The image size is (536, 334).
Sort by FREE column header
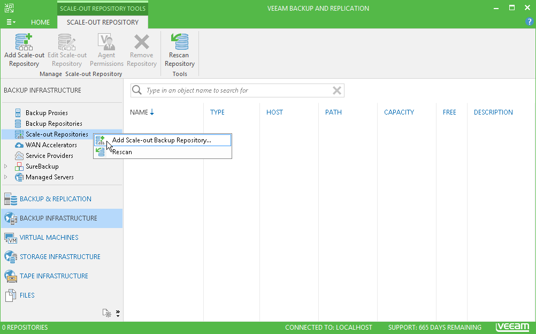[x=449, y=112]
